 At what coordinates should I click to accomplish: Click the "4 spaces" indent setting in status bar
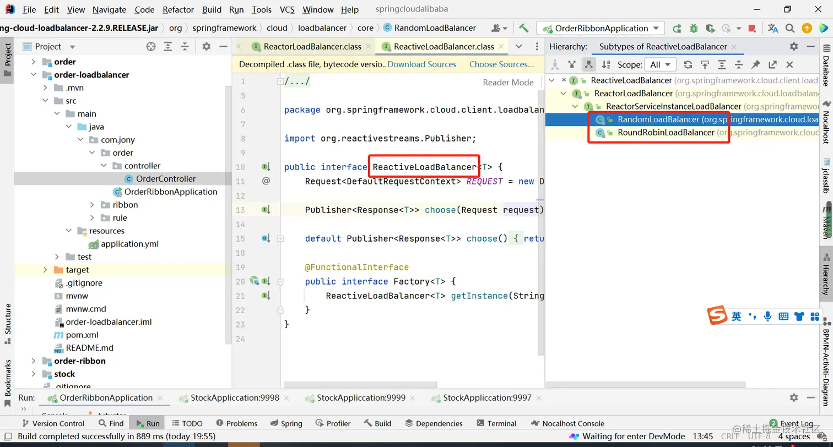pyautogui.click(x=794, y=437)
